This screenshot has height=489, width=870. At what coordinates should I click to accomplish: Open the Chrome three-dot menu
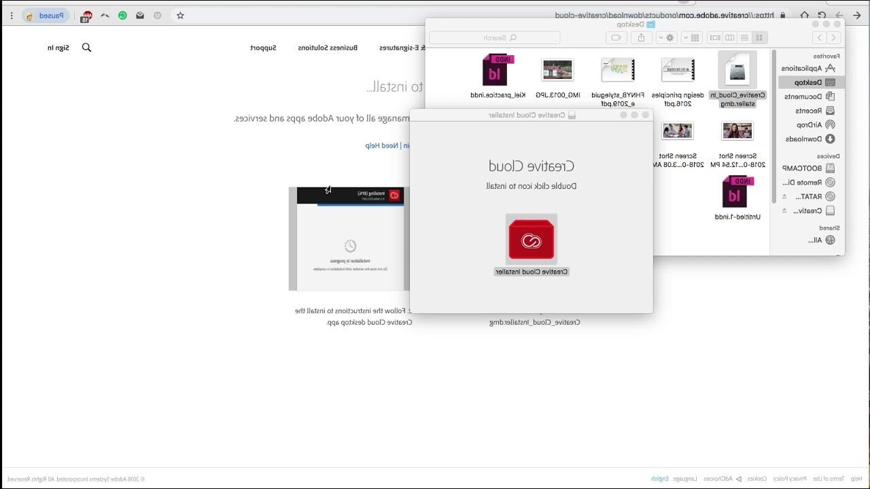(12, 15)
